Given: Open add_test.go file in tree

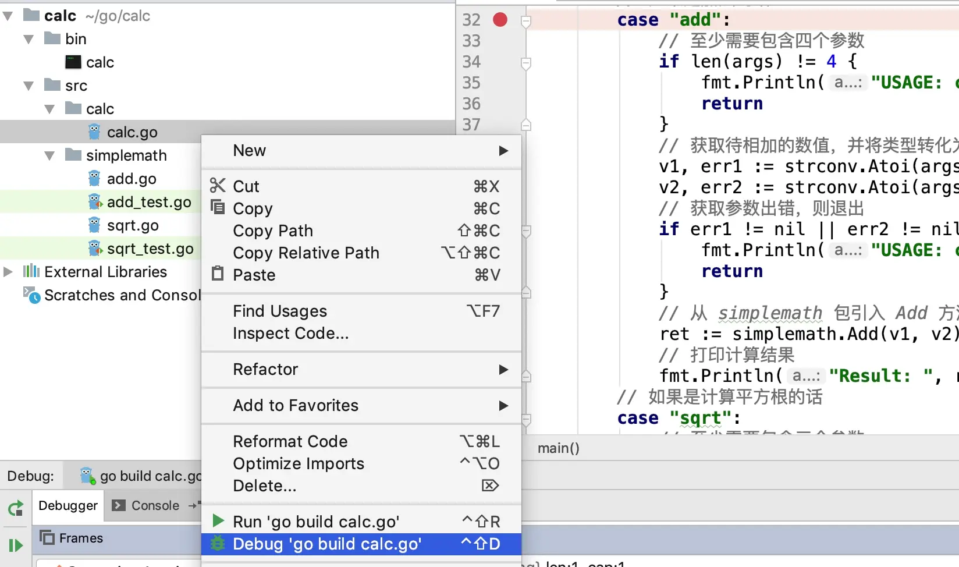Looking at the screenshot, I should coord(149,202).
